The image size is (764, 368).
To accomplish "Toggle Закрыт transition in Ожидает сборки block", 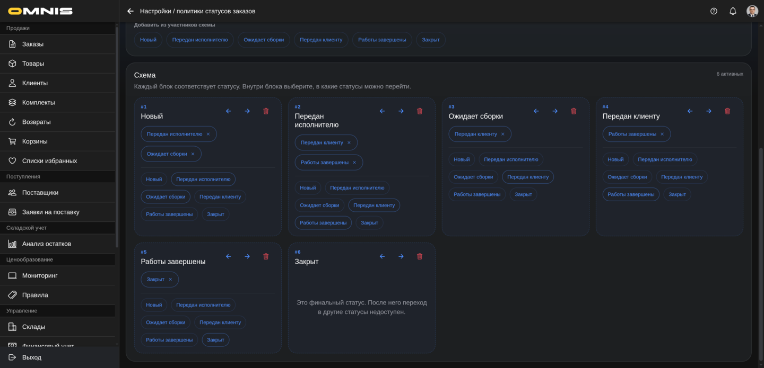I will click(x=523, y=194).
